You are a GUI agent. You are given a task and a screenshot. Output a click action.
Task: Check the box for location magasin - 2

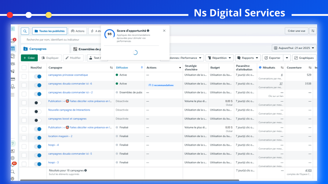[24, 138]
